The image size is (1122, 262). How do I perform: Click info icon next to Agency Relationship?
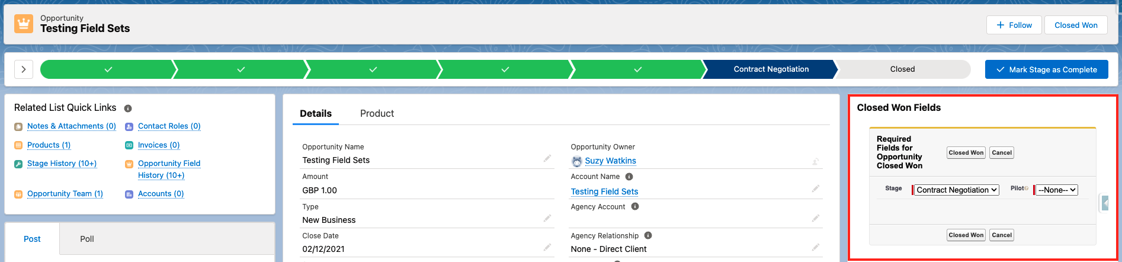point(648,235)
